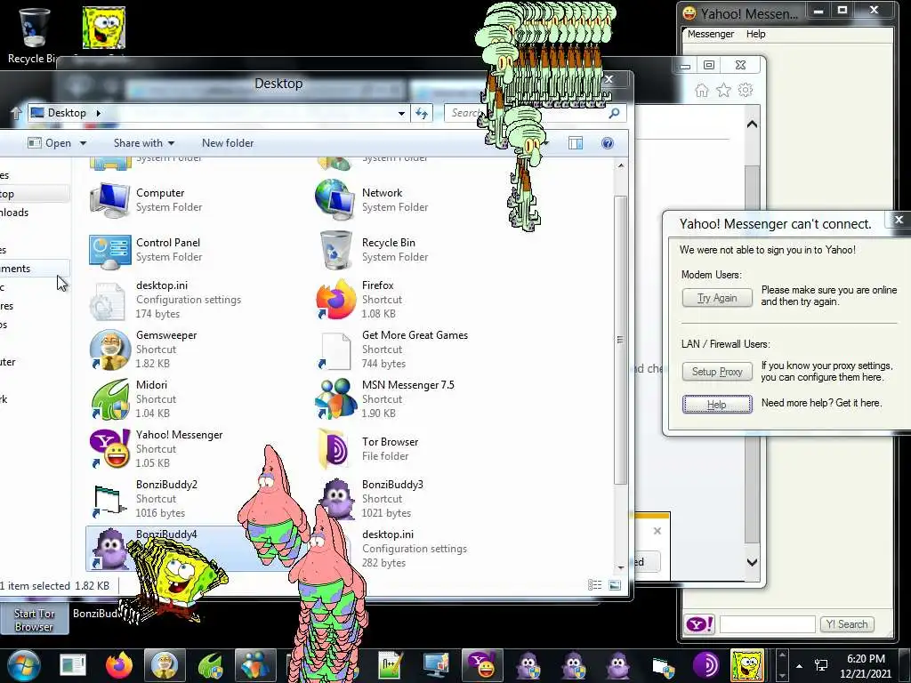Click the Tor Browser taskbar icon

[706, 665]
